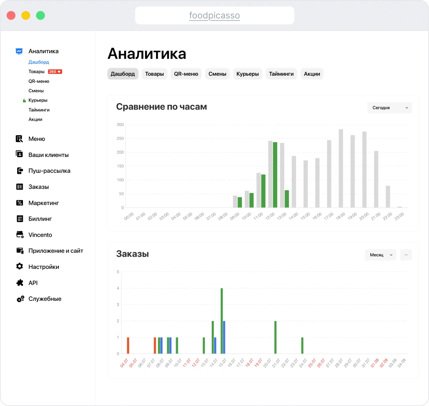This screenshot has width=429, height=406.
Task: Click the green lock beside Курьеры
Action: point(24,101)
